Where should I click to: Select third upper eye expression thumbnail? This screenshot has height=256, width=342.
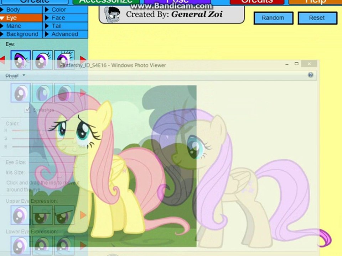coord(64,215)
